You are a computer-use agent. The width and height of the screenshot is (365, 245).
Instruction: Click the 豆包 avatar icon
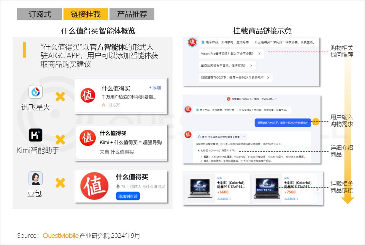tap(35, 178)
